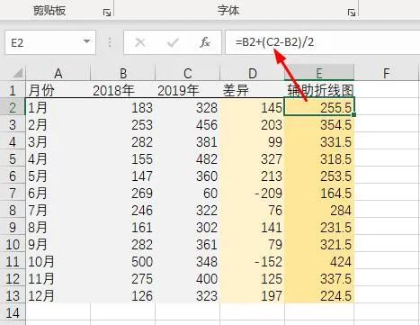This screenshot has width=420, height=325.
Task: Select cell with value 183
Action: (123, 107)
